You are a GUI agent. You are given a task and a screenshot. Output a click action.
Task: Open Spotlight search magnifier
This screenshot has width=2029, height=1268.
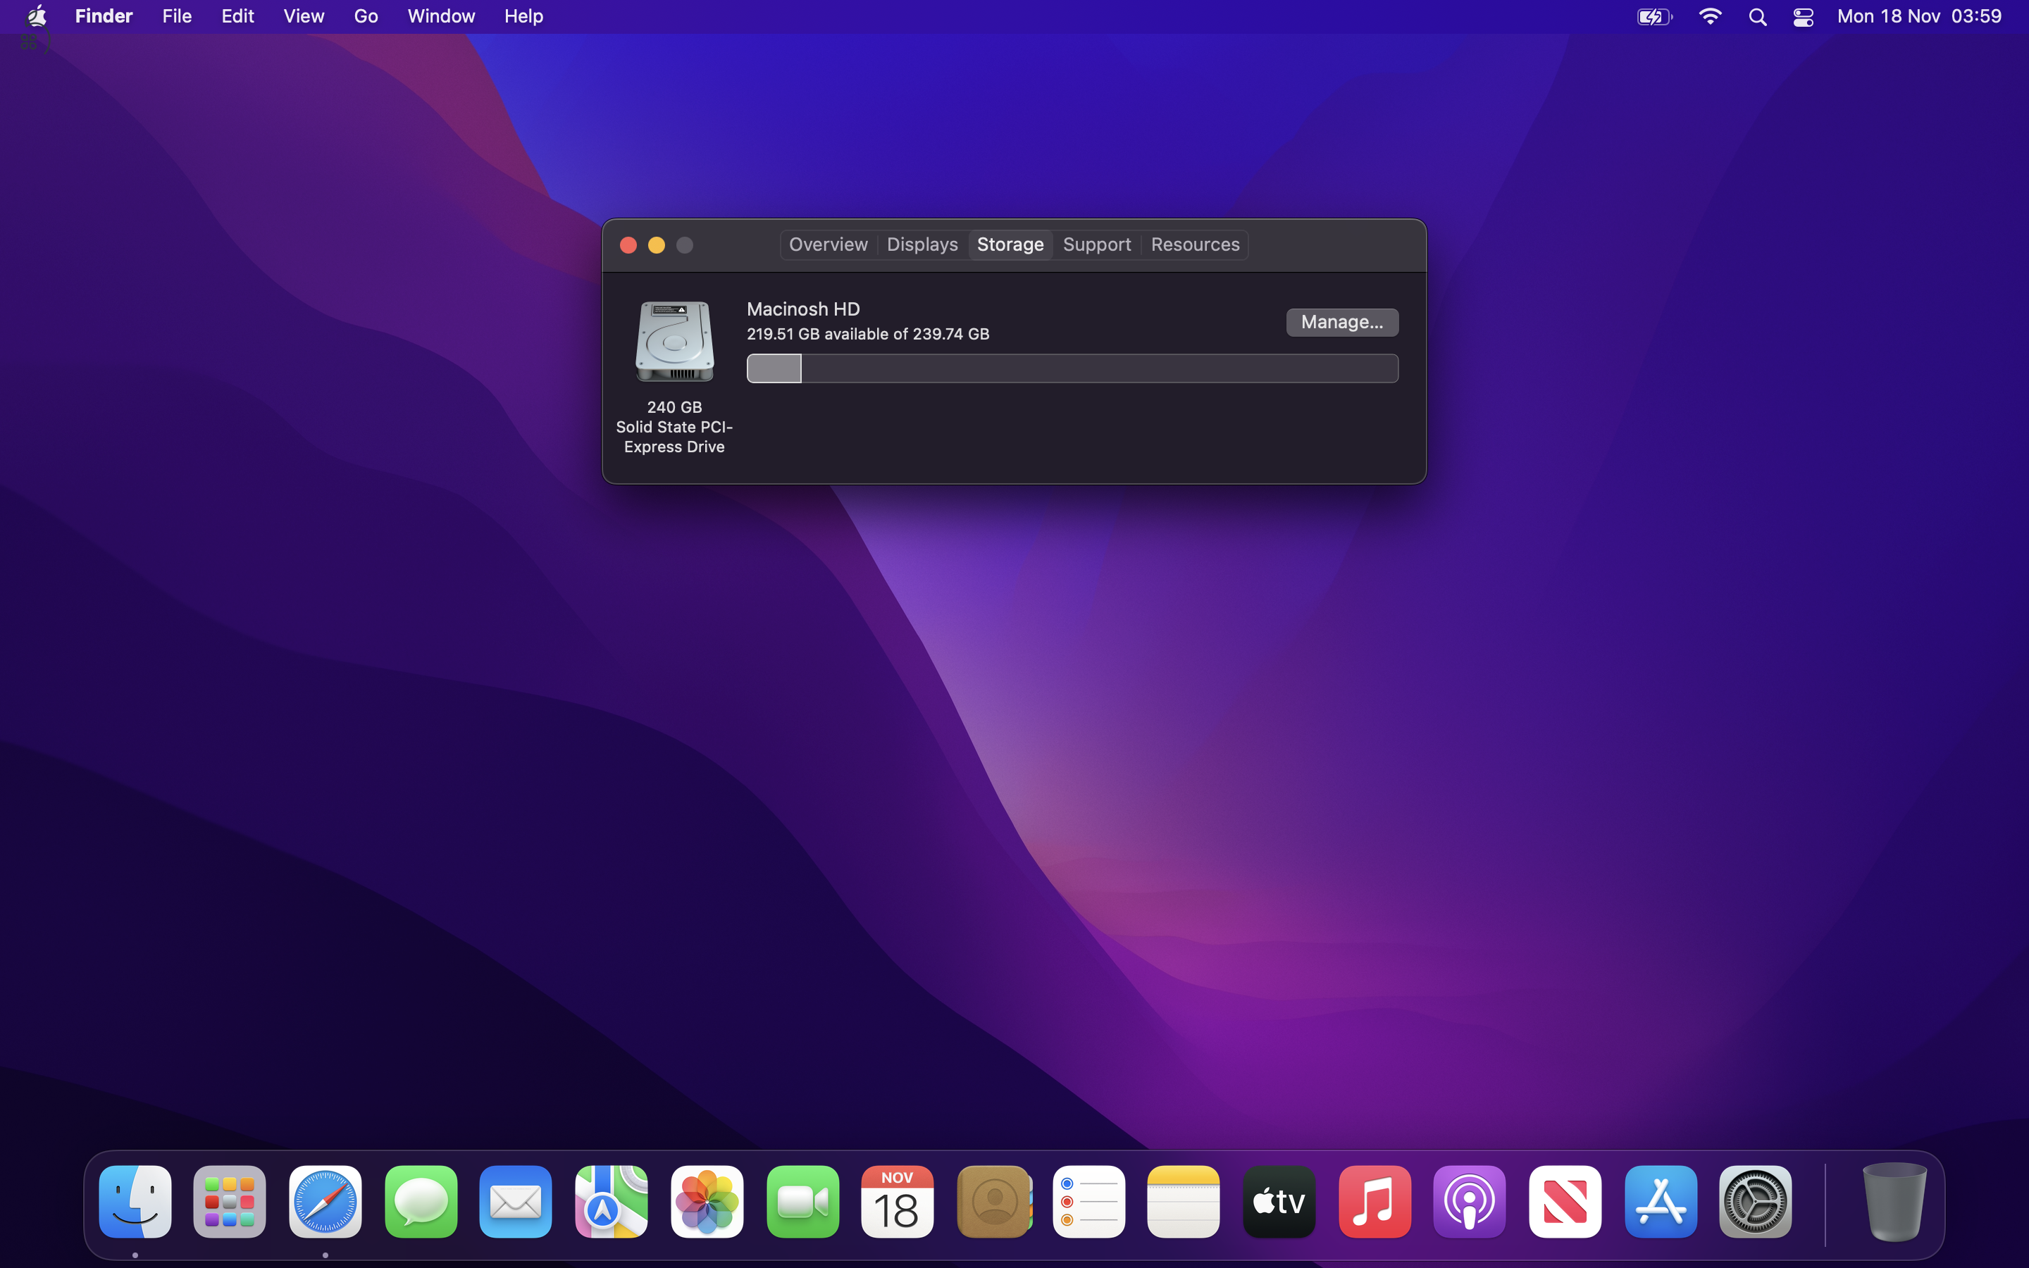tap(1757, 17)
